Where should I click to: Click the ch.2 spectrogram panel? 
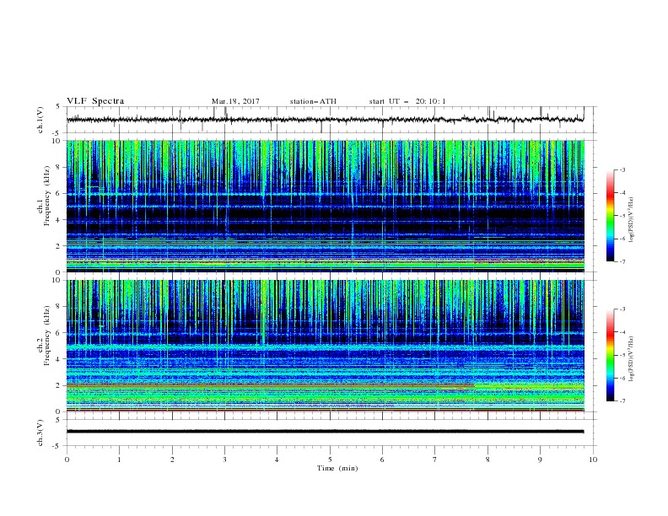click(326, 346)
